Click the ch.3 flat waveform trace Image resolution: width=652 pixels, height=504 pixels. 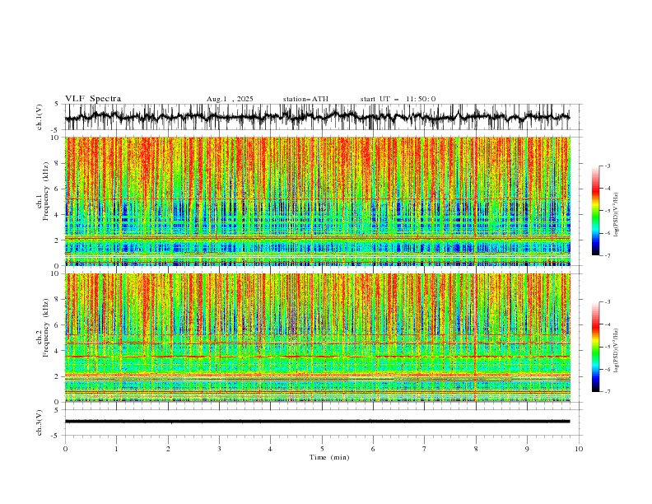click(317, 422)
